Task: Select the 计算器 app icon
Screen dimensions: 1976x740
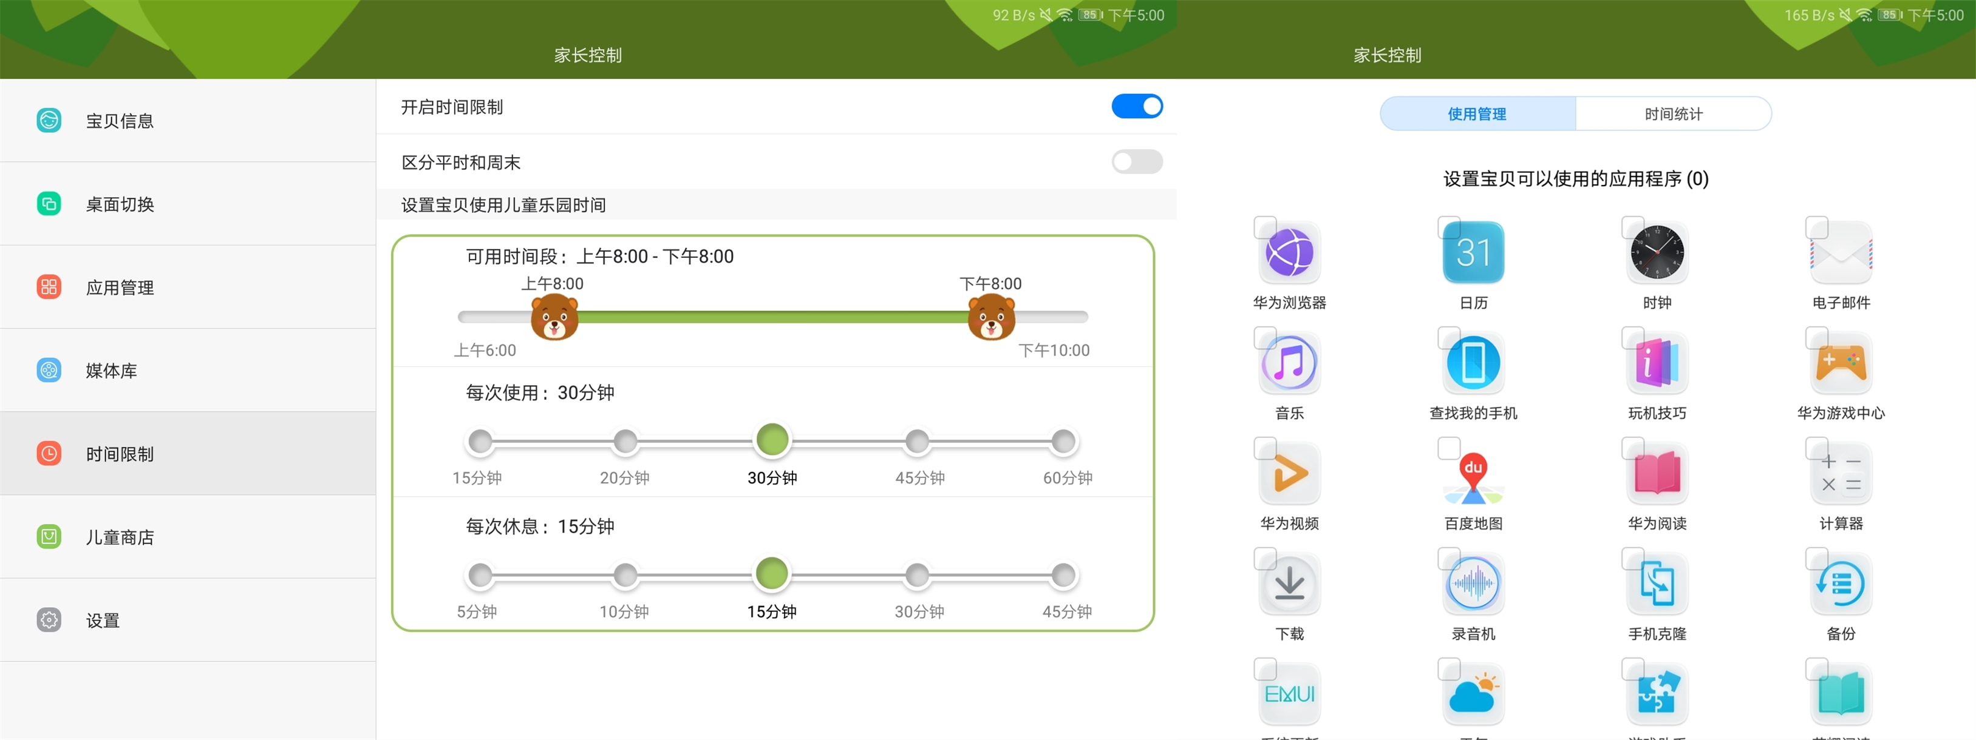Action: [x=1840, y=473]
